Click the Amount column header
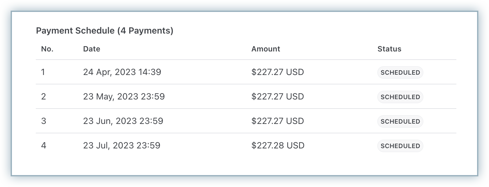 click(266, 49)
